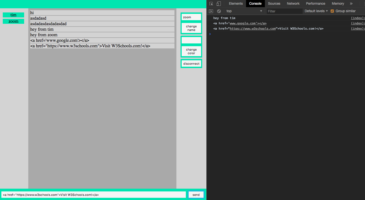Clear the console with the clear icon
This screenshot has height=200, width=365.
click(x=219, y=11)
